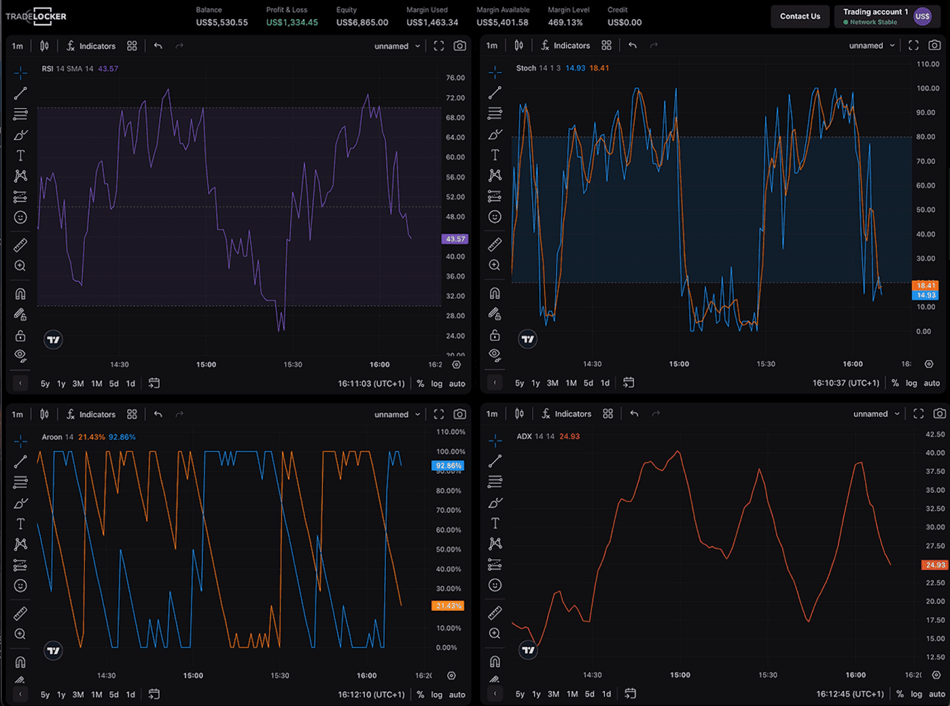Open the ruler measure tool in the Aroon chart
The height and width of the screenshot is (706, 950).
click(21, 613)
